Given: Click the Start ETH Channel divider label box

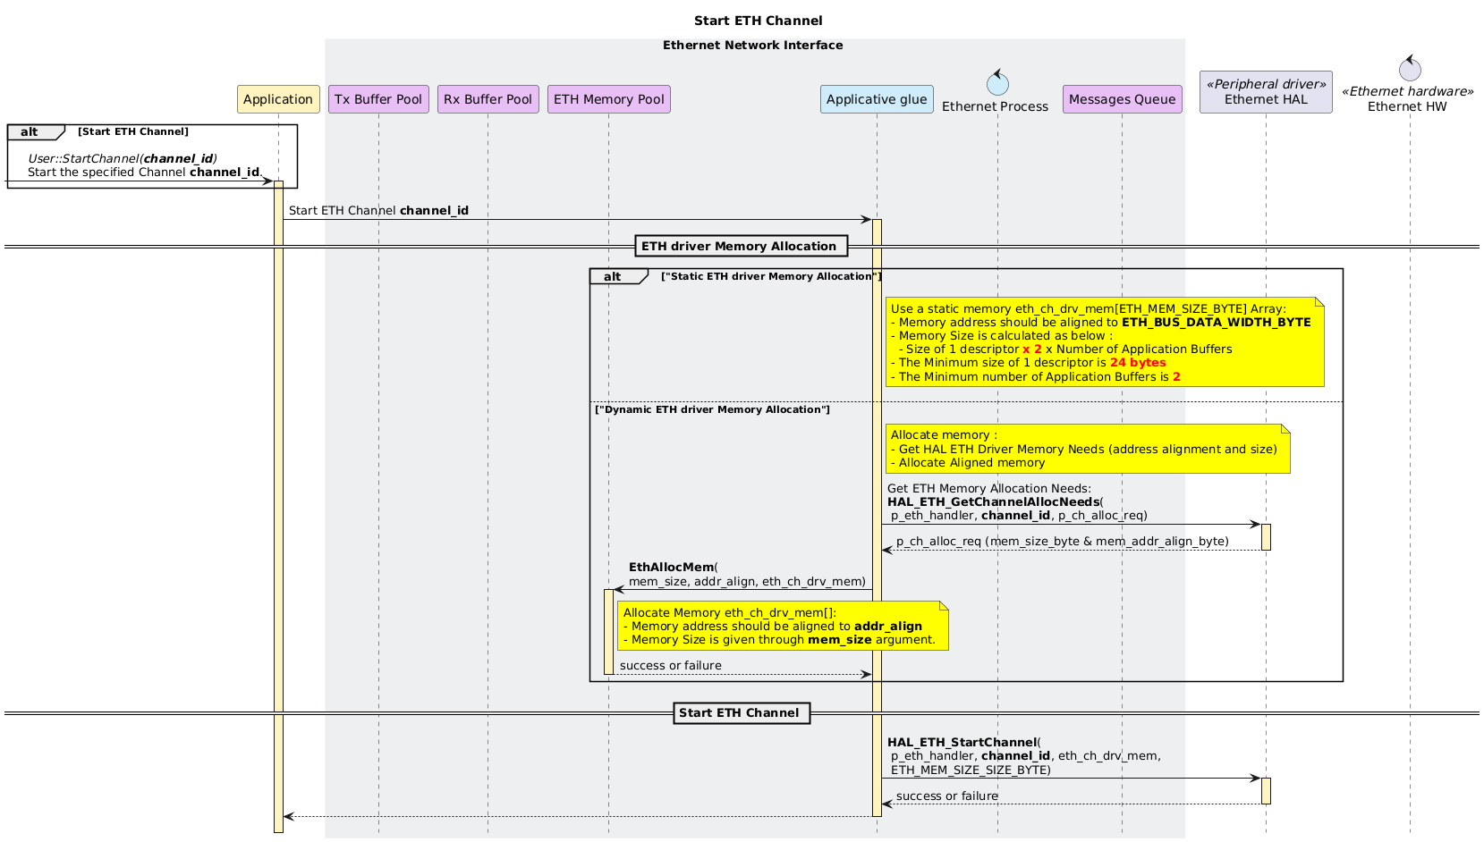Looking at the screenshot, I should click(x=741, y=712).
